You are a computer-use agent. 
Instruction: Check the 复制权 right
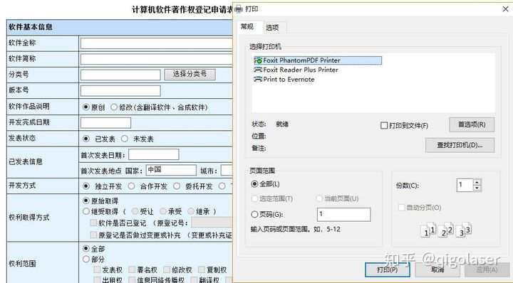click(x=201, y=269)
